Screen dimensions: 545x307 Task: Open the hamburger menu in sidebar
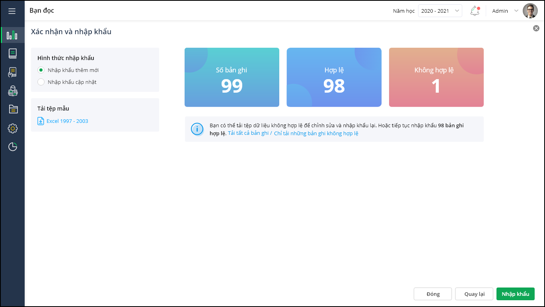point(12,11)
